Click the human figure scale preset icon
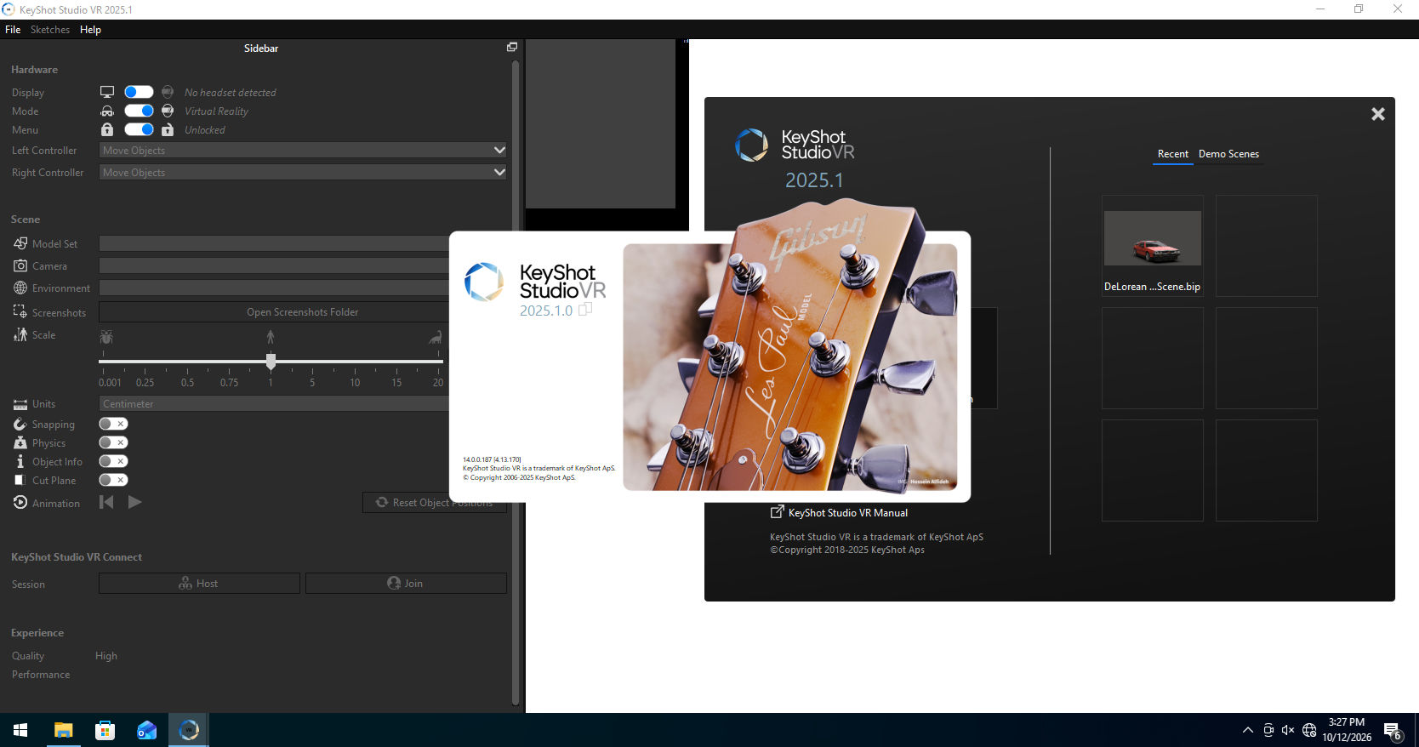This screenshot has width=1419, height=747. pos(271,337)
